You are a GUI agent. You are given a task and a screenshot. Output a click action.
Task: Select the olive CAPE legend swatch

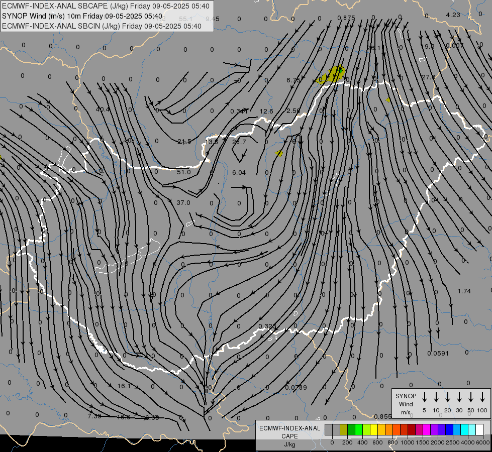(x=344, y=430)
